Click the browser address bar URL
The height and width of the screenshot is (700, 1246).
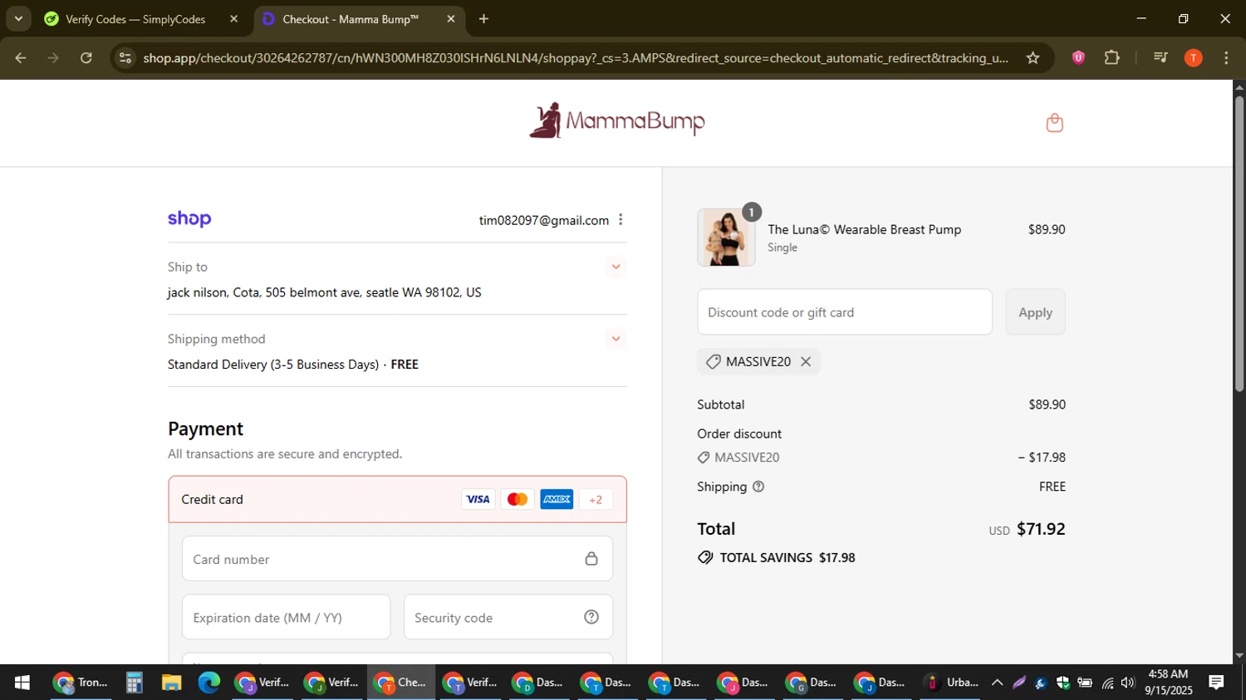575,58
